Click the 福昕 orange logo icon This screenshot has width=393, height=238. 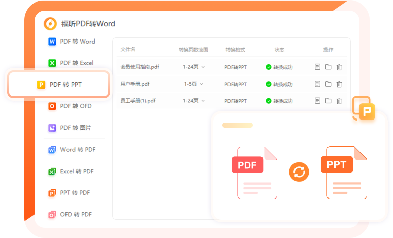[x=50, y=24]
